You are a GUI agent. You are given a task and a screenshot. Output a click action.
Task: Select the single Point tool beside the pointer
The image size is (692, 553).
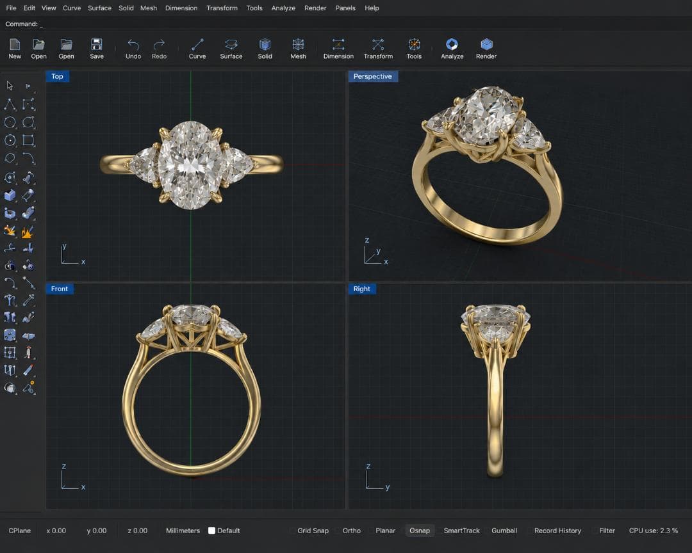point(28,86)
